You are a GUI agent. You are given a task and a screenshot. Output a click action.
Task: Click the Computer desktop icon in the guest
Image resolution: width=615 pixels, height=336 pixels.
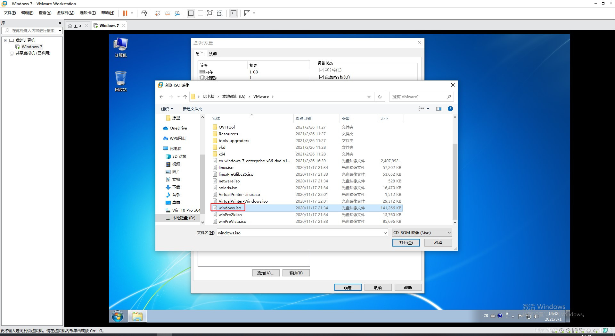[120, 47]
